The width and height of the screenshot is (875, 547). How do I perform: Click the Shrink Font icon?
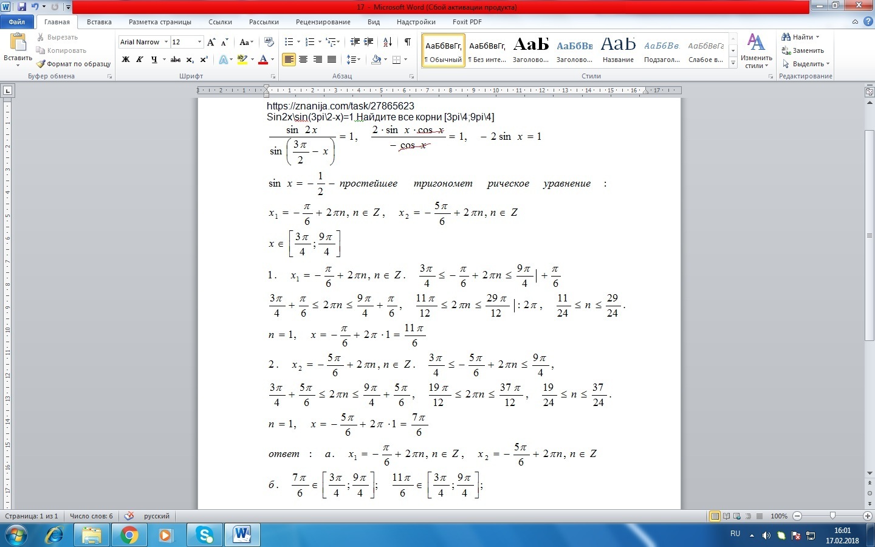click(224, 42)
